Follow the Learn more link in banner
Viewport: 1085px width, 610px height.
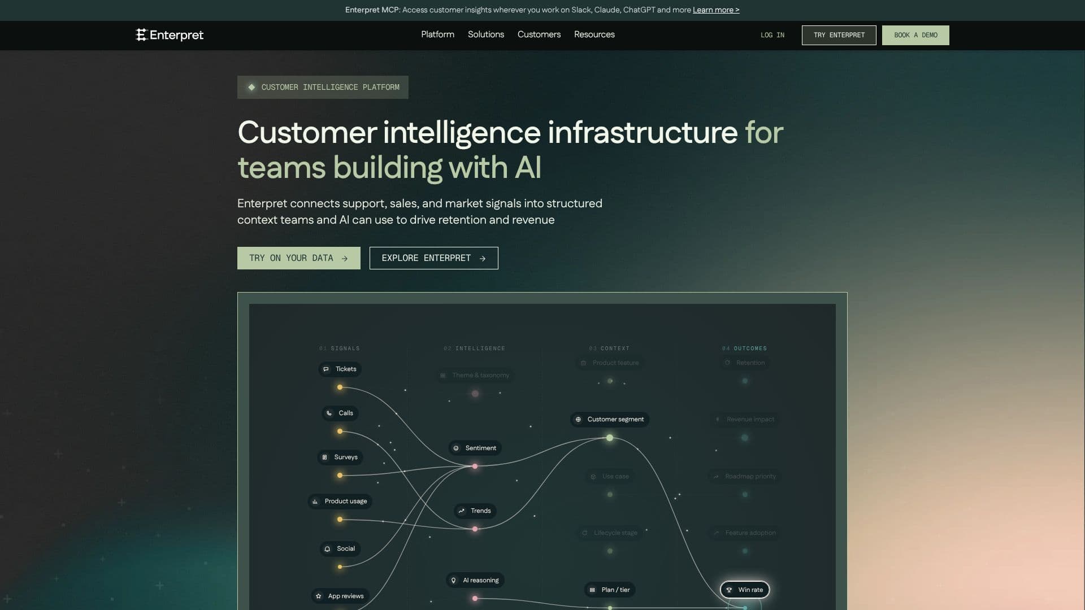pos(716,10)
